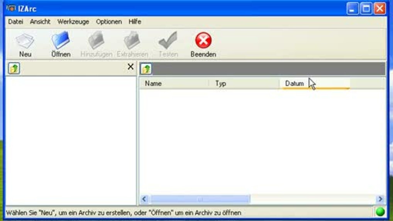Go up a folder in left pane
The height and width of the screenshot is (221, 393).
[x=14, y=68]
